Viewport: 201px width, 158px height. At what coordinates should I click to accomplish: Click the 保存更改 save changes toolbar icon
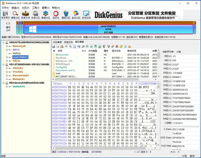pyautogui.click(x=5, y=15)
